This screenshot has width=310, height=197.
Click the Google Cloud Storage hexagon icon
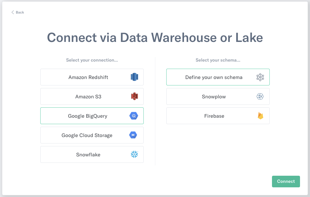pos(133,135)
